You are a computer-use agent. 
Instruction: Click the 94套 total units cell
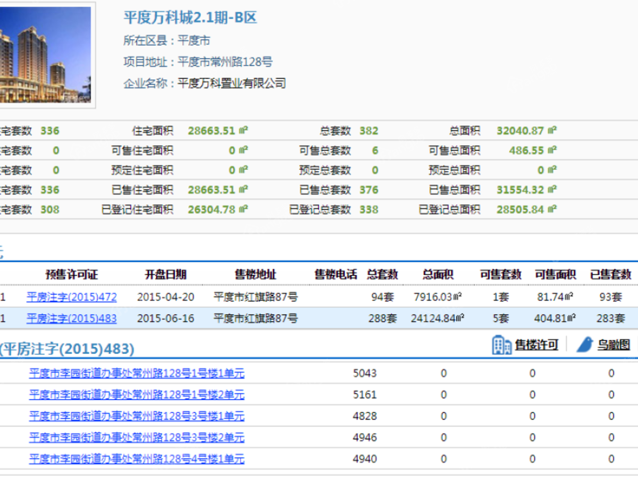point(383,297)
